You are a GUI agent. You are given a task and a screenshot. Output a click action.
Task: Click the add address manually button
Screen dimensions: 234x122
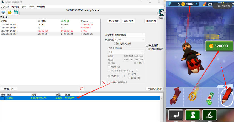pos(155,89)
